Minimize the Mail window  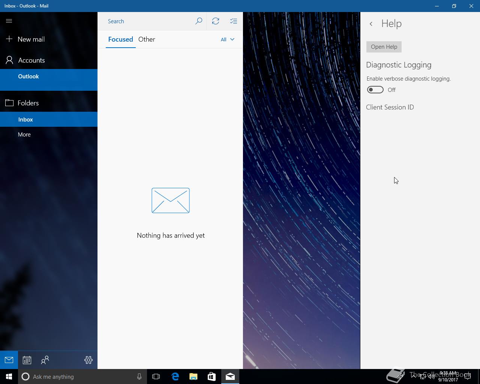pos(437,6)
